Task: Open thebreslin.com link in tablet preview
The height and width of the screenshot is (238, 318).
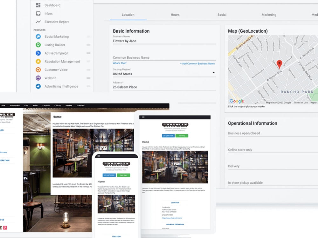Action: click(x=172, y=218)
